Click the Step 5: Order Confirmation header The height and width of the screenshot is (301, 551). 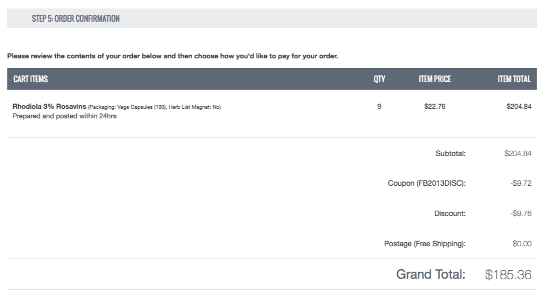[75, 19]
